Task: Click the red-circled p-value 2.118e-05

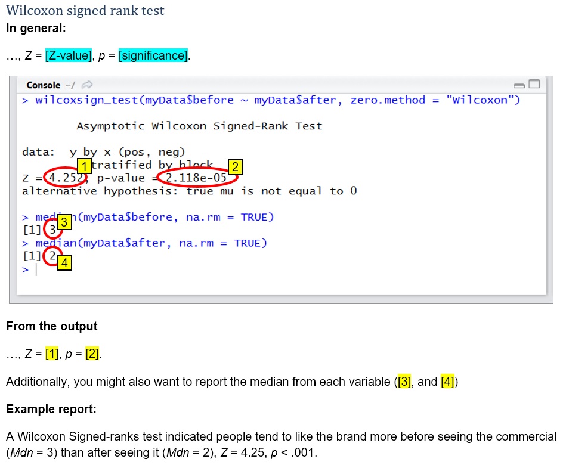Action: click(x=197, y=178)
